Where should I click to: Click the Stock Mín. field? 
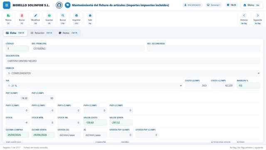43,122
